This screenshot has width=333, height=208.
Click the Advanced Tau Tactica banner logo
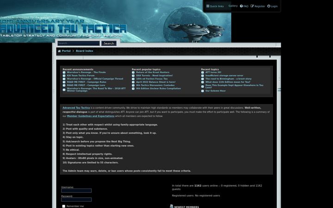click(x=63, y=29)
